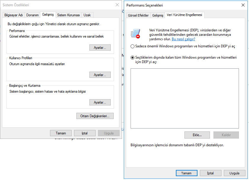Screen dimensions: 249x180
Task: Open Ortam Değişkenleri dialog
Action: pyautogui.click(x=95, y=116)
